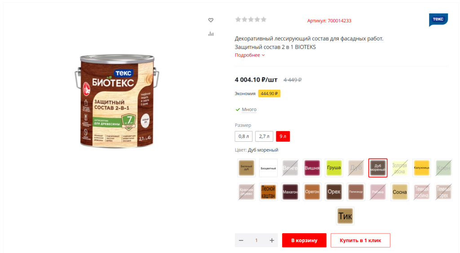Pick the Груша color swatch

pos(334,168)
